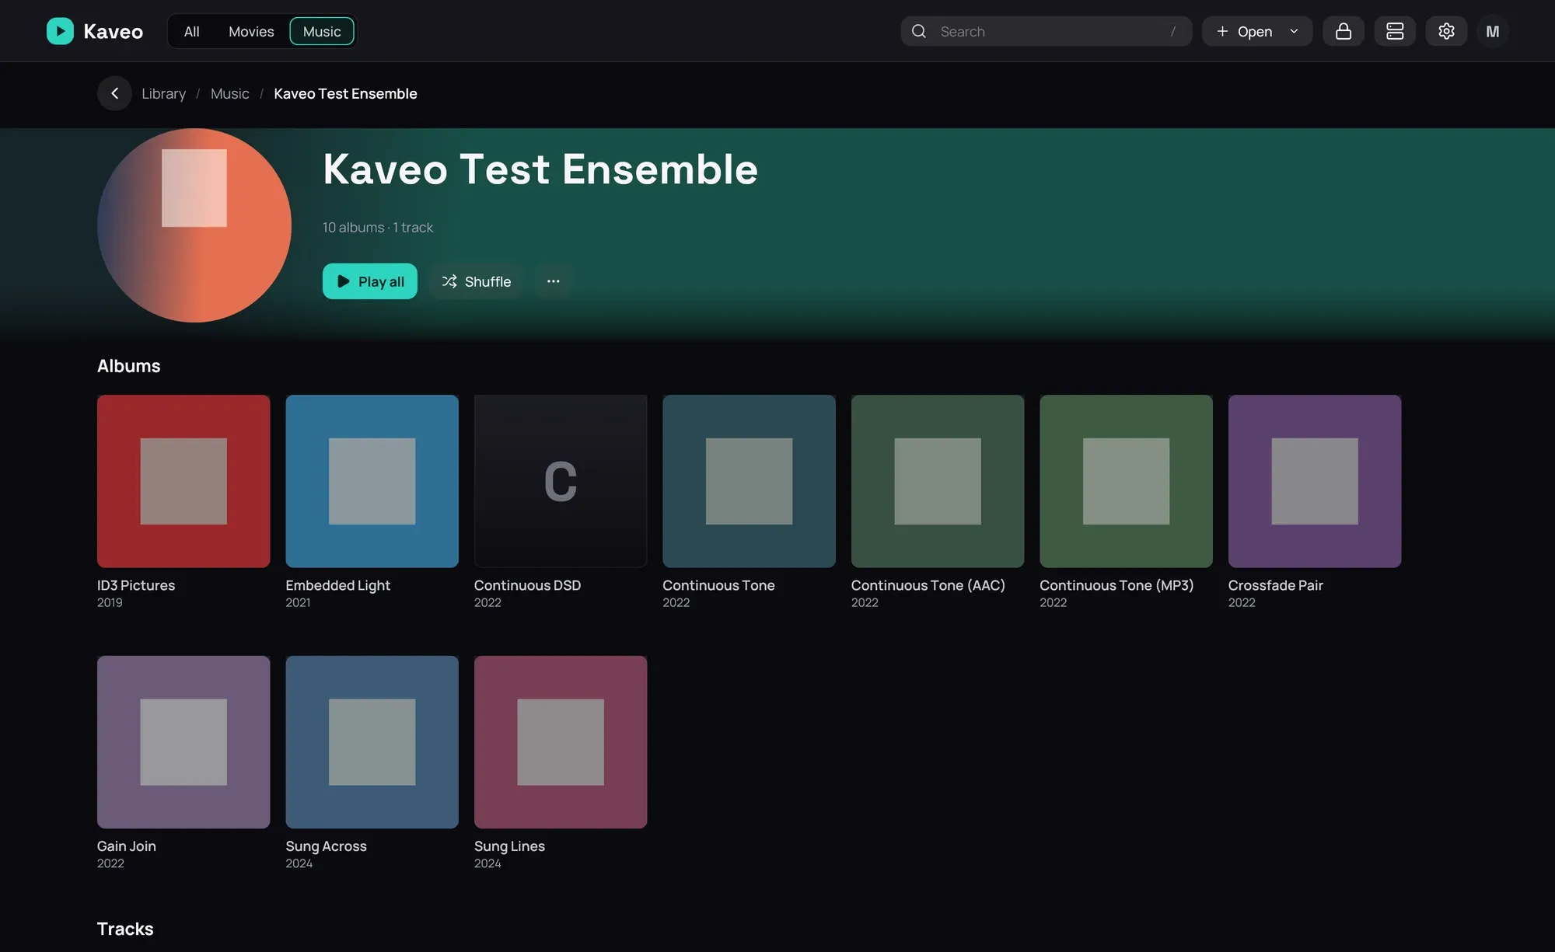Click the "10 albums · 1 track" text
Screen dimensions: 1555x952
pos(378,227)
